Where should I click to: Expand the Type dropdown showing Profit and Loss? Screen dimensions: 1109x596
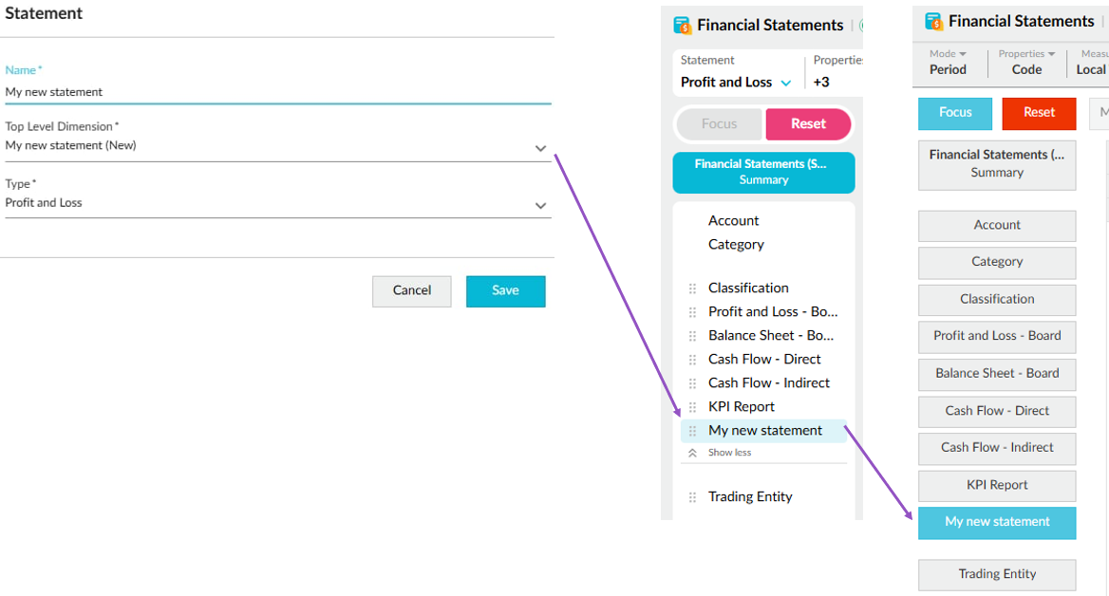coord(540,205)
